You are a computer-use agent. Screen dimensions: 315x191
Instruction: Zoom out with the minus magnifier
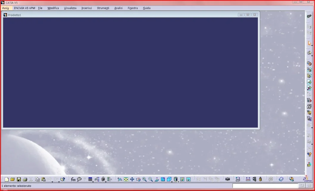[150, 179]
